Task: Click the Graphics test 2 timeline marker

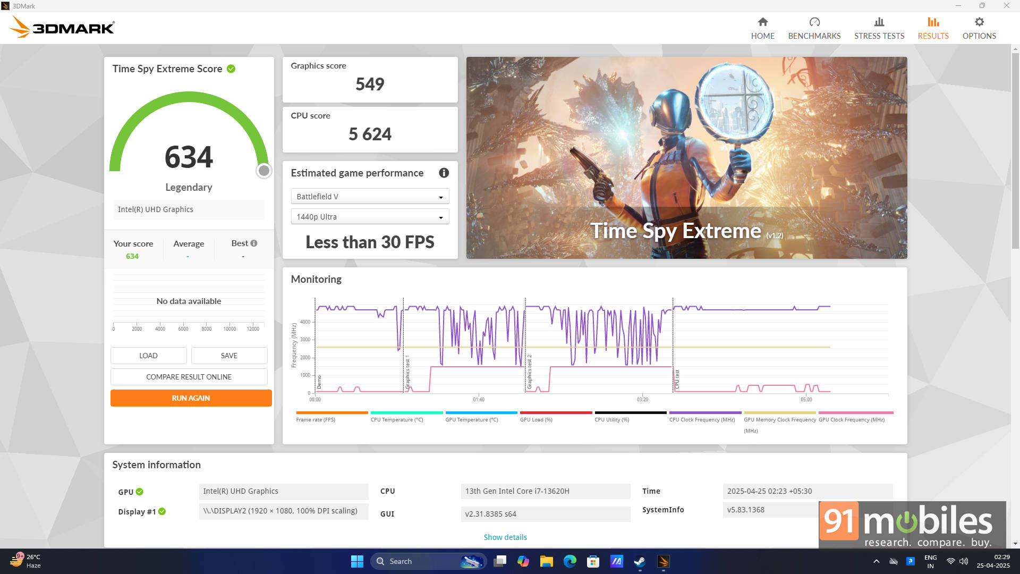Action: 529,372
